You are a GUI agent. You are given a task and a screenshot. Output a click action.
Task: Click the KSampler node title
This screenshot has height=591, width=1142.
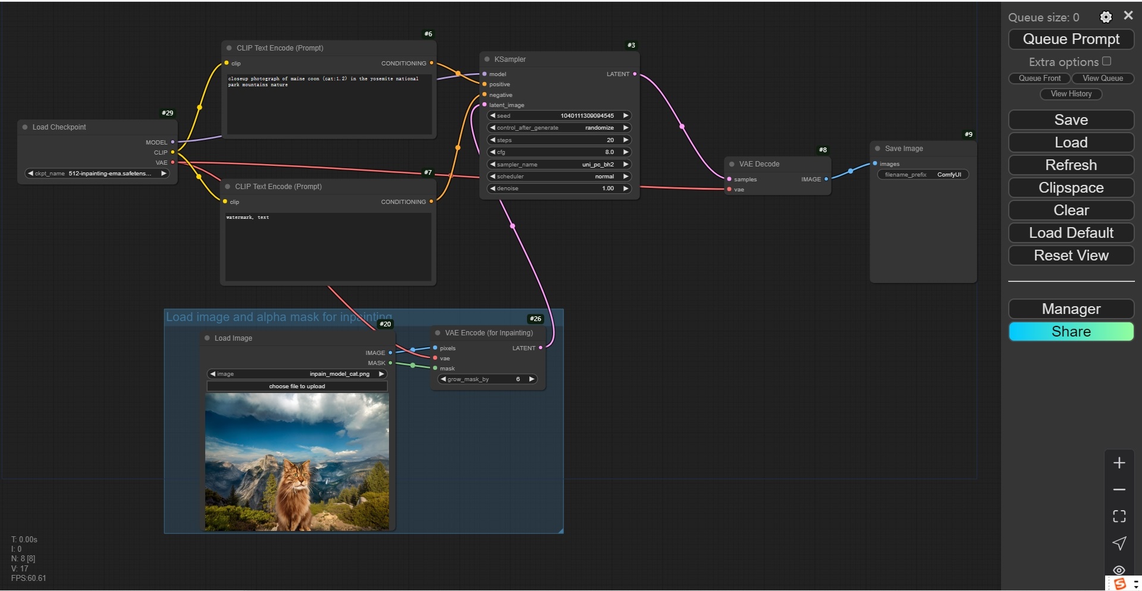pos(510,59)
